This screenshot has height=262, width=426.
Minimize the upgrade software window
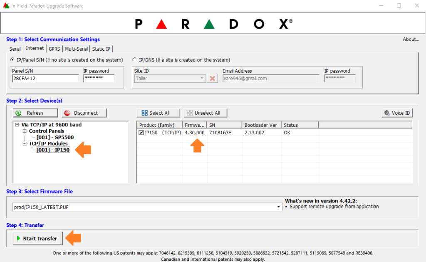[x=381, y=6]
